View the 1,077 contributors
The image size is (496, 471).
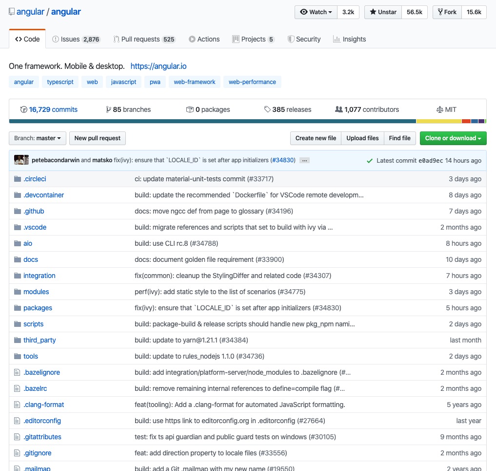tap(367, 109)
